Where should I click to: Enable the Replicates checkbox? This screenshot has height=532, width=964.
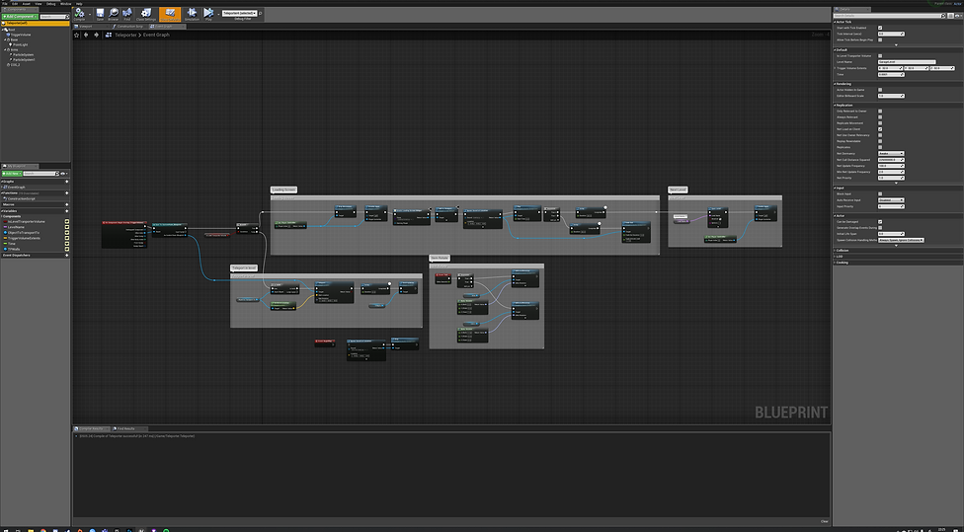[x=880, y=147]
